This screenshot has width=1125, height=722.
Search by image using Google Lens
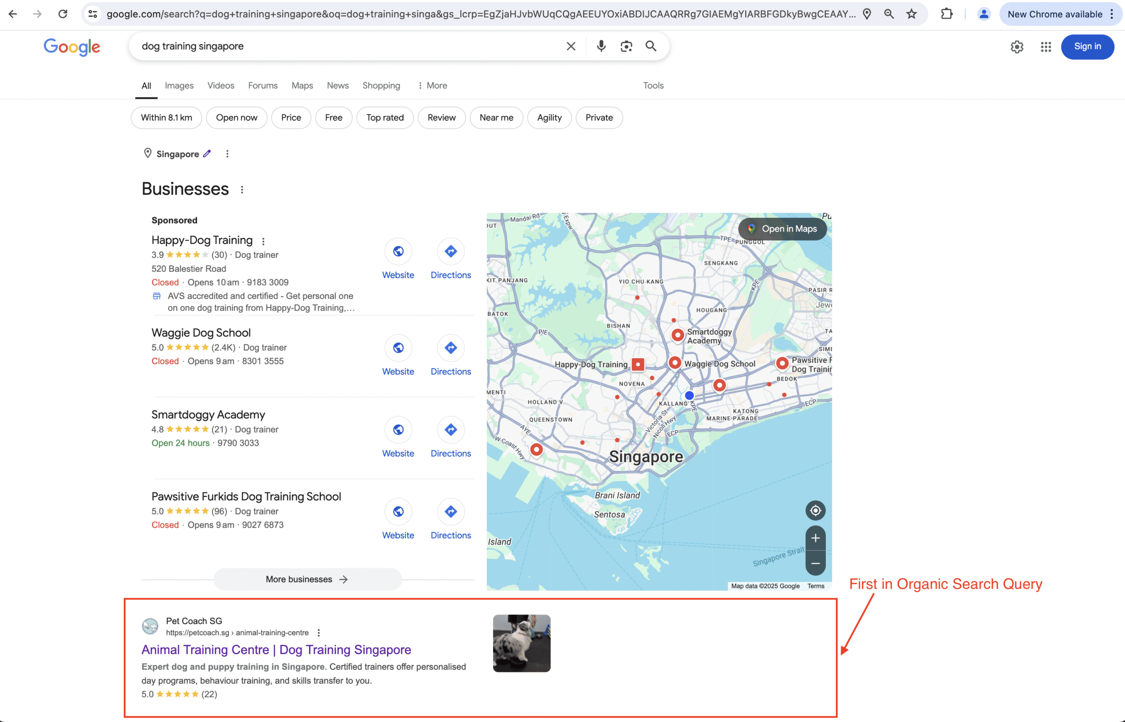click(x=626, y=46)
